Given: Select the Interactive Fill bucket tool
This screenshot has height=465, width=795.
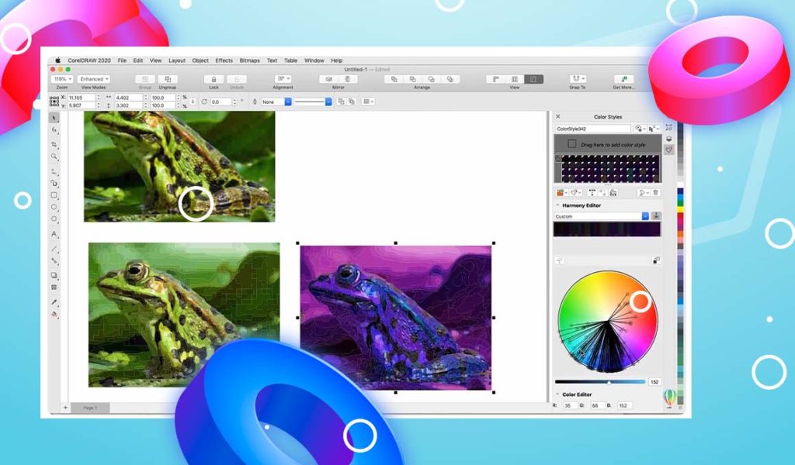Looking at the screenshot, I should 54,314.
